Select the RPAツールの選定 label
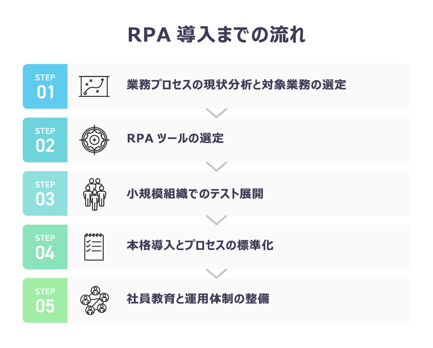 [x=175, y=138]
